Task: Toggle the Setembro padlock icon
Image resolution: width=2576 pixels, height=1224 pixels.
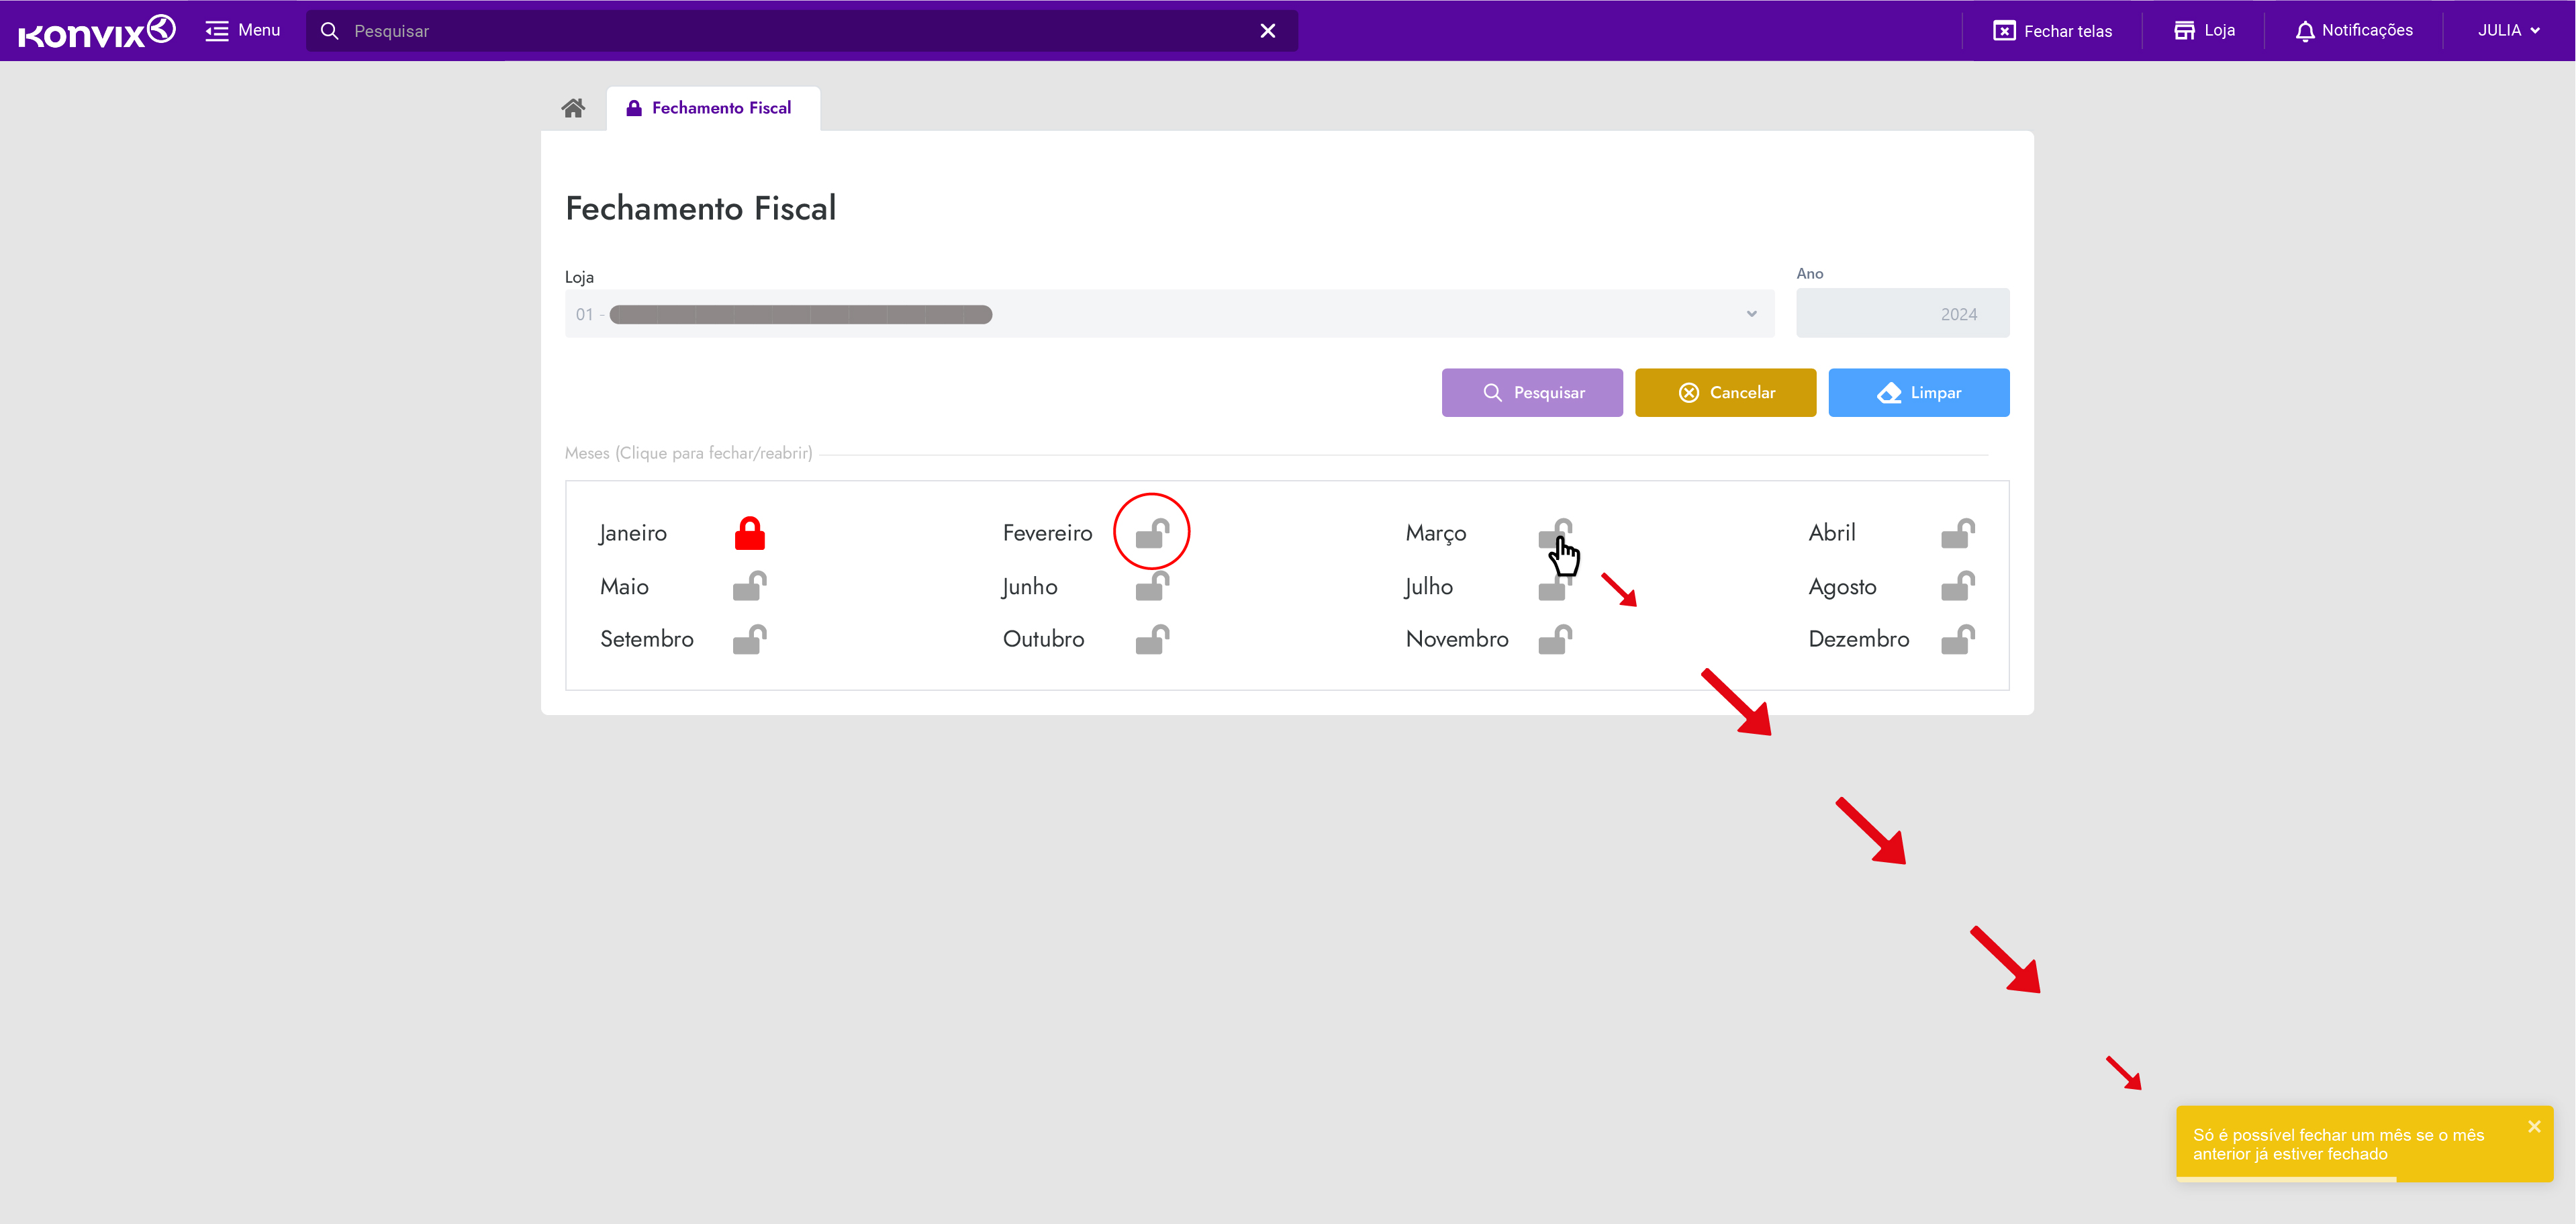Action: click(749, 639)
